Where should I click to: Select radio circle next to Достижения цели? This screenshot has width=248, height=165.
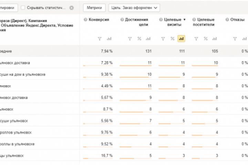click(122, 20)
